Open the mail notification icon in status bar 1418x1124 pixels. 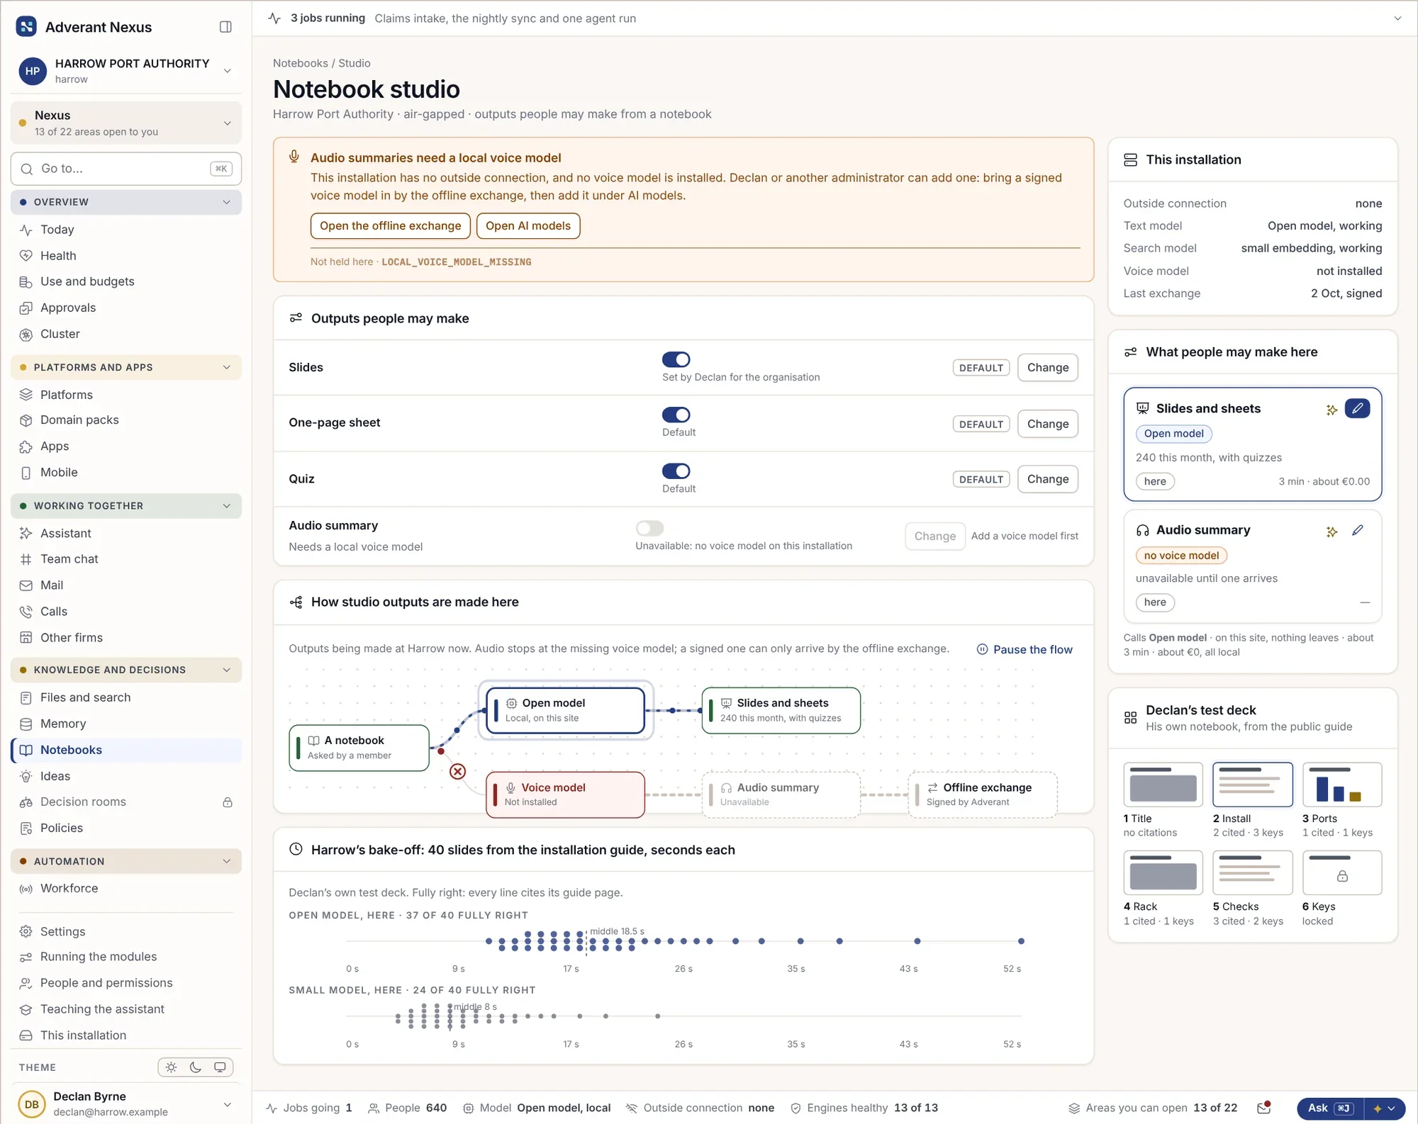(x=1263, y=1108)
